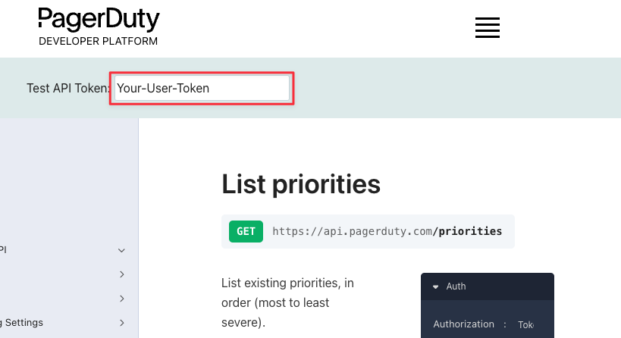Viewport: 621px width, 338px height.
Task: Click the Auth panel header label
Action: pos(456,286)
